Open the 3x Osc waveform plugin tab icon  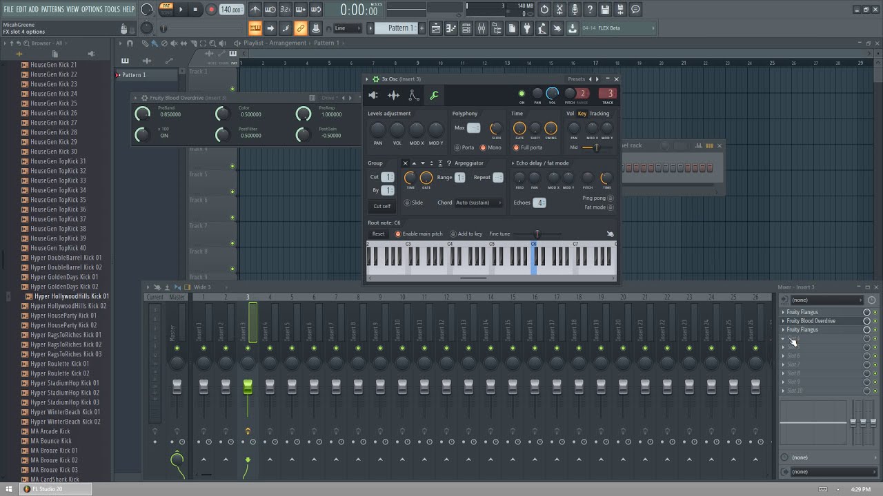[x=393, y=96]
